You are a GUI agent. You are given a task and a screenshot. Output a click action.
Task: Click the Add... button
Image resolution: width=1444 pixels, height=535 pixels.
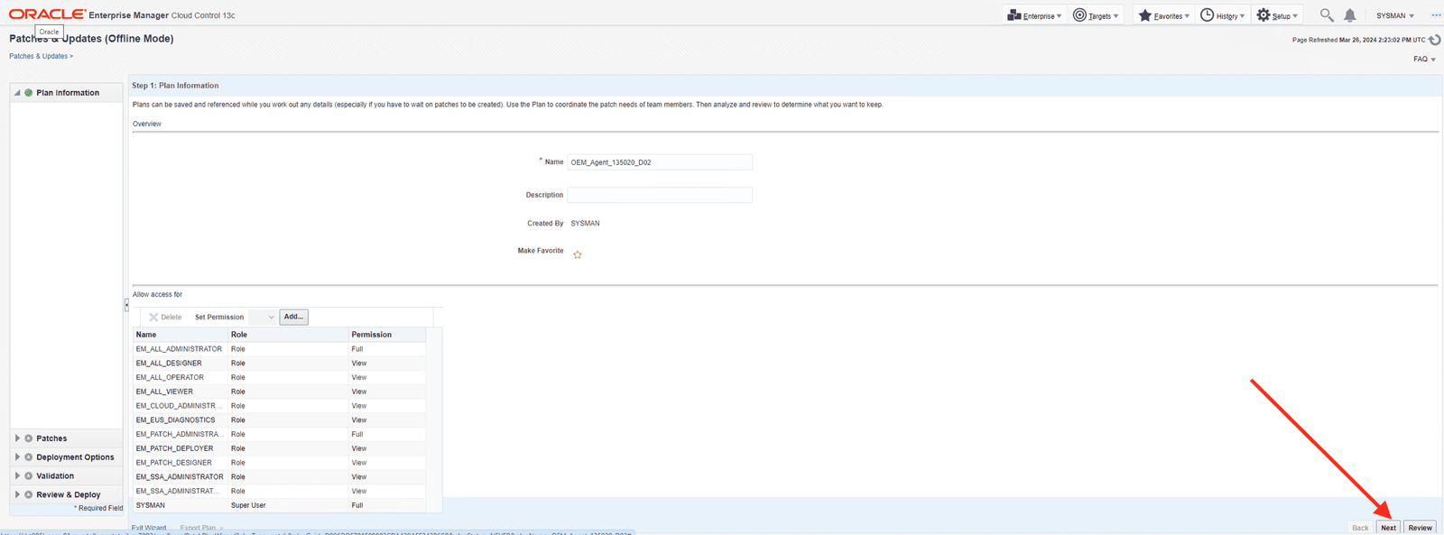293,317
